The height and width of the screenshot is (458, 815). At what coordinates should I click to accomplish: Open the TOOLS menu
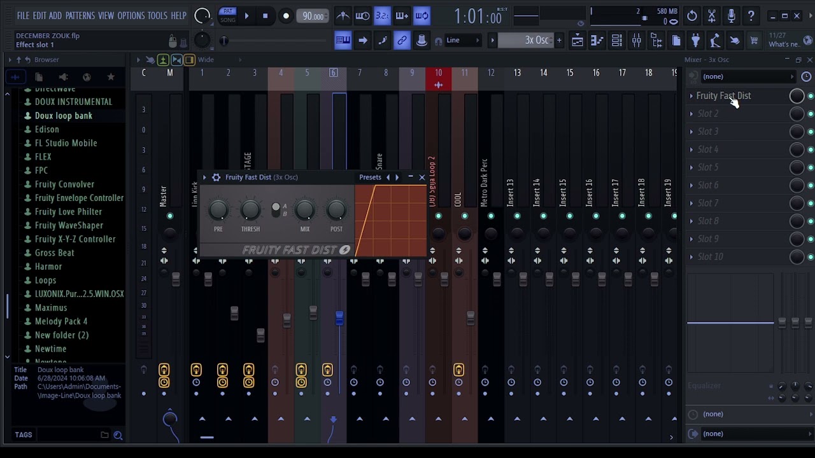click(x=157, y=16)
